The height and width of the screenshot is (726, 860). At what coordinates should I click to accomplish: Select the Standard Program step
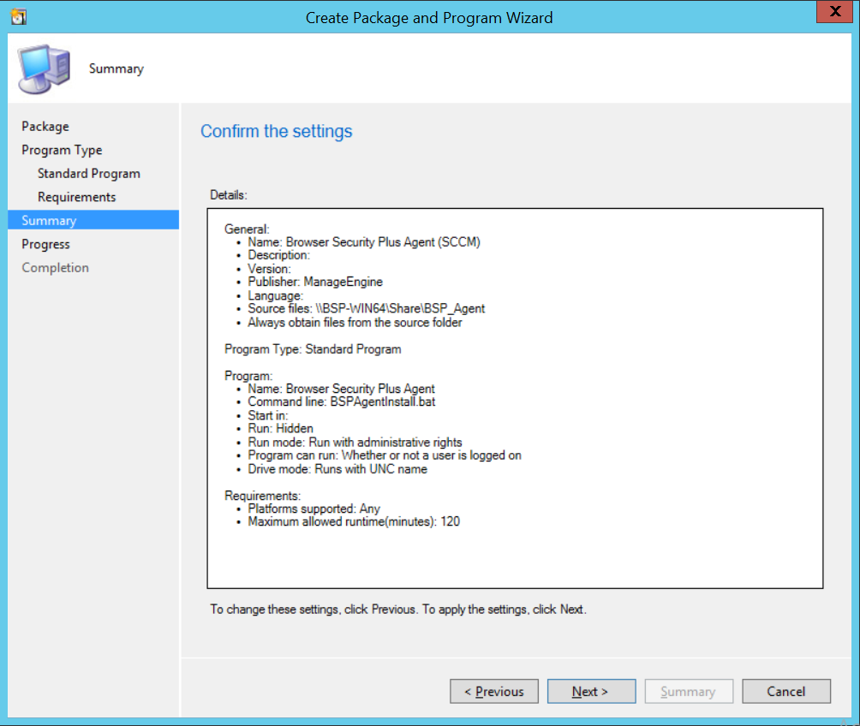tap(89, 173)
